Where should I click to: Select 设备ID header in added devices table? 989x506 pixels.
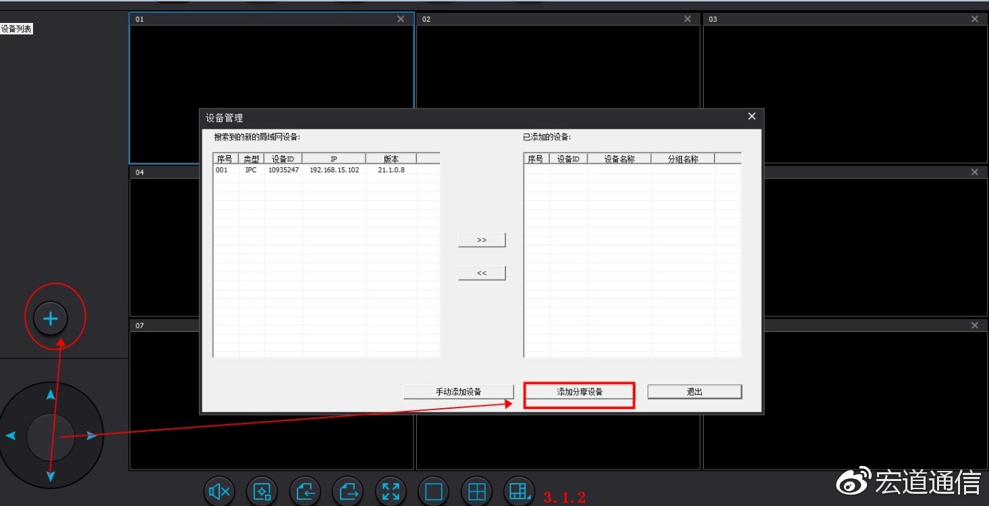[569, 159]
